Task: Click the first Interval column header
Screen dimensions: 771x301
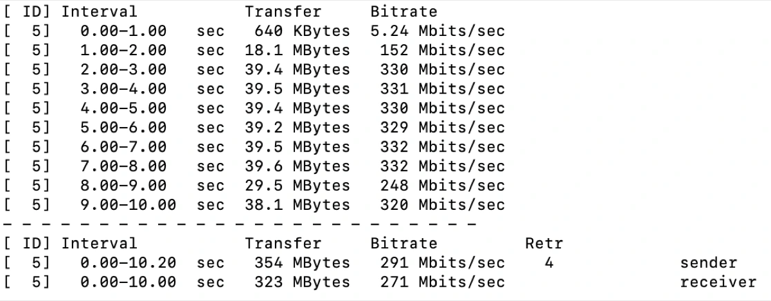Action: pyautogui.click(x=100, y=12)
